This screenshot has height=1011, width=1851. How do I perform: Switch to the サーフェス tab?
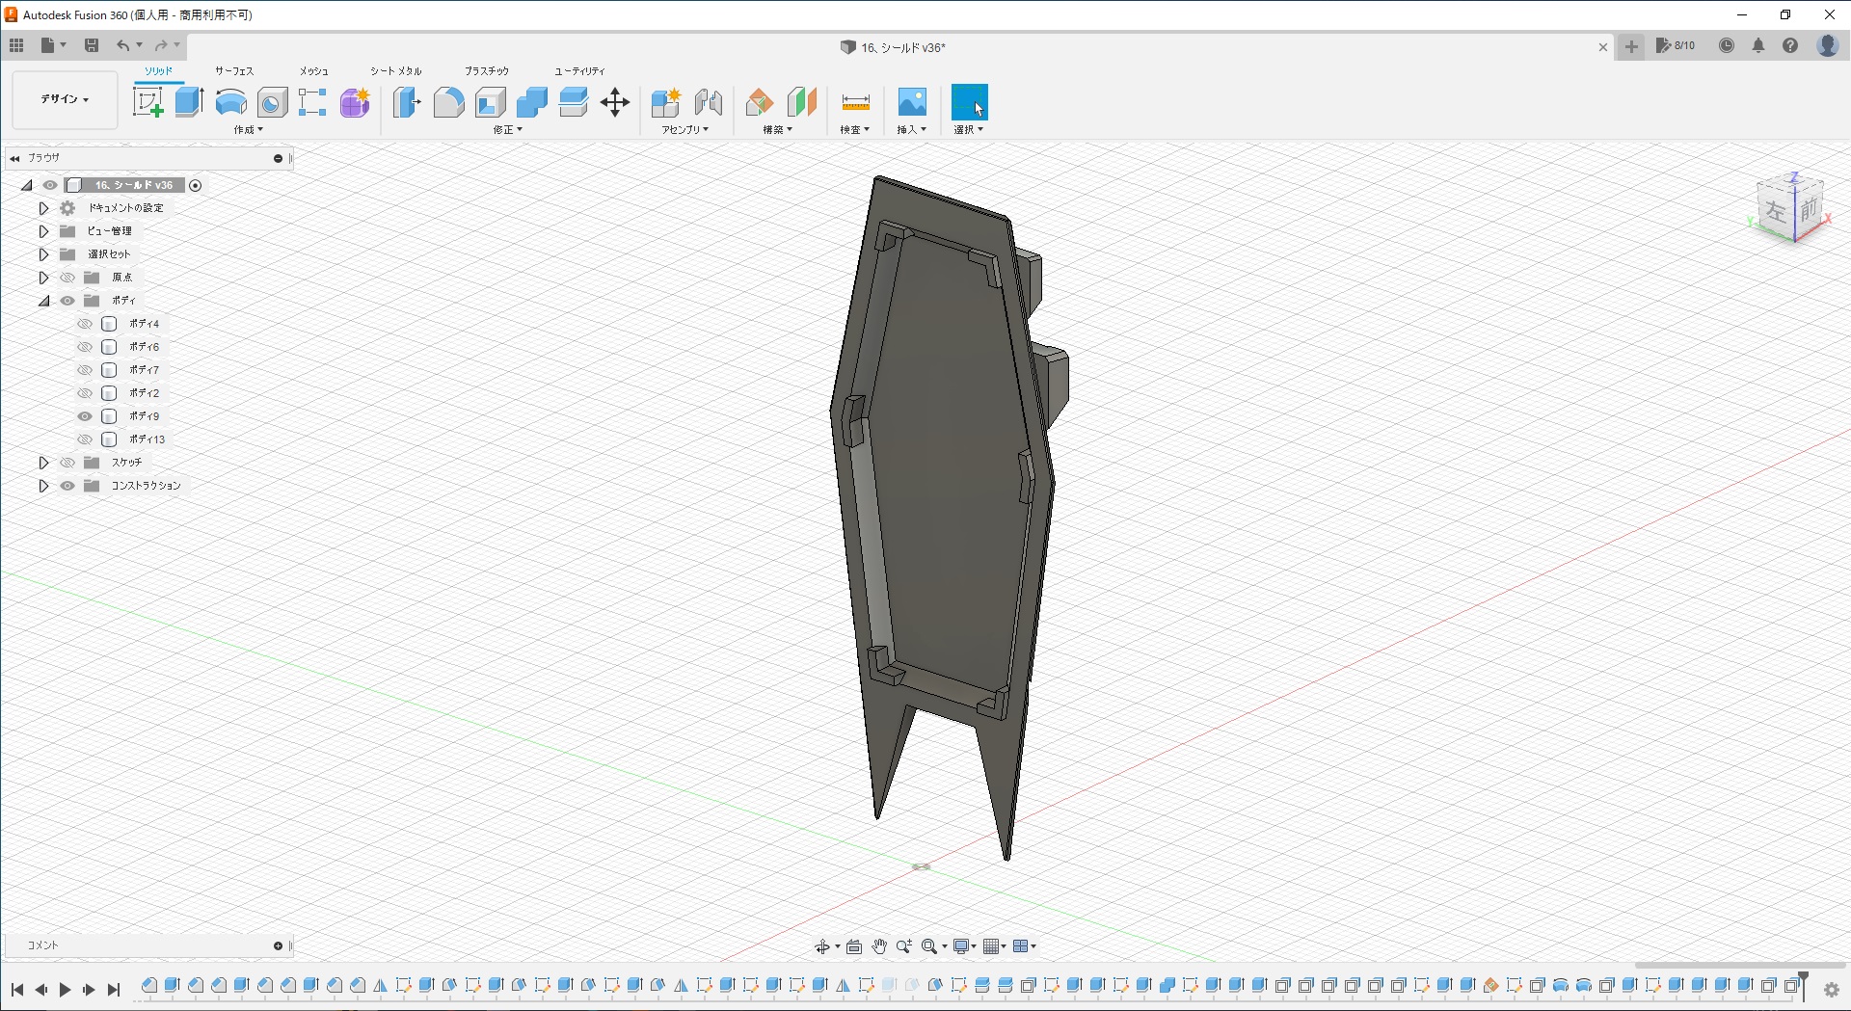pos(233,71)
